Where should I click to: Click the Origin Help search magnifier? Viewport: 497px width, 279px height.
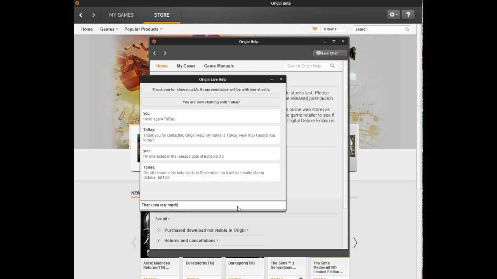point(332,66)
